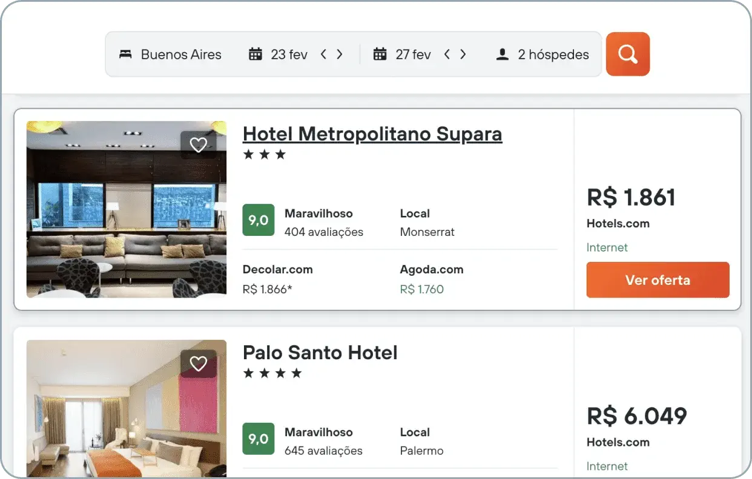Image resolution: width=752 pixels, height=479 pixels.
Task: Click the person icon beside 2 hóspedes
Action: 502,54
